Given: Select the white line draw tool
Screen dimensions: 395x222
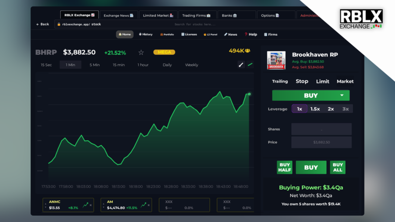Looking at the screenshot, I should click(241, 65).
